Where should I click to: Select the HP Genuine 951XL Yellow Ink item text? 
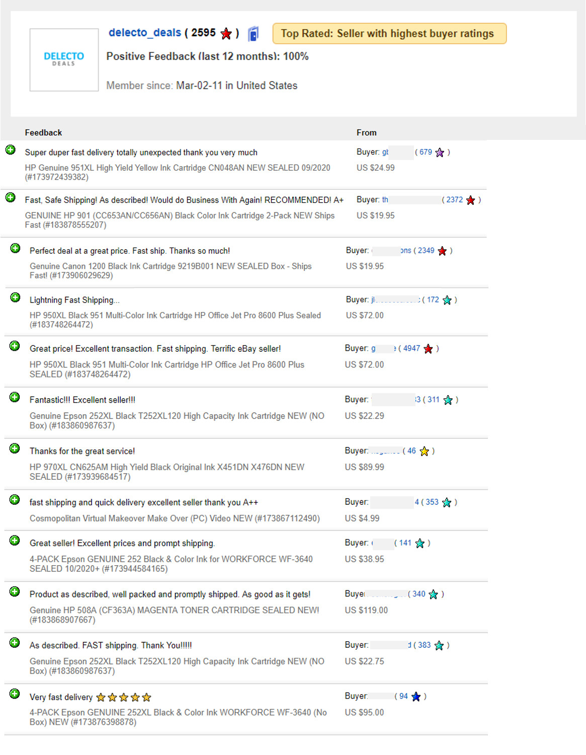178,172
